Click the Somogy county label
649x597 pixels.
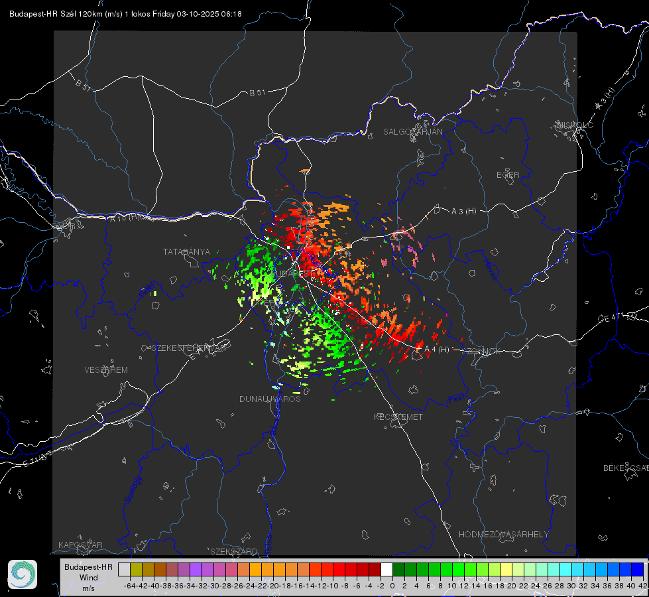click(133, 490)
